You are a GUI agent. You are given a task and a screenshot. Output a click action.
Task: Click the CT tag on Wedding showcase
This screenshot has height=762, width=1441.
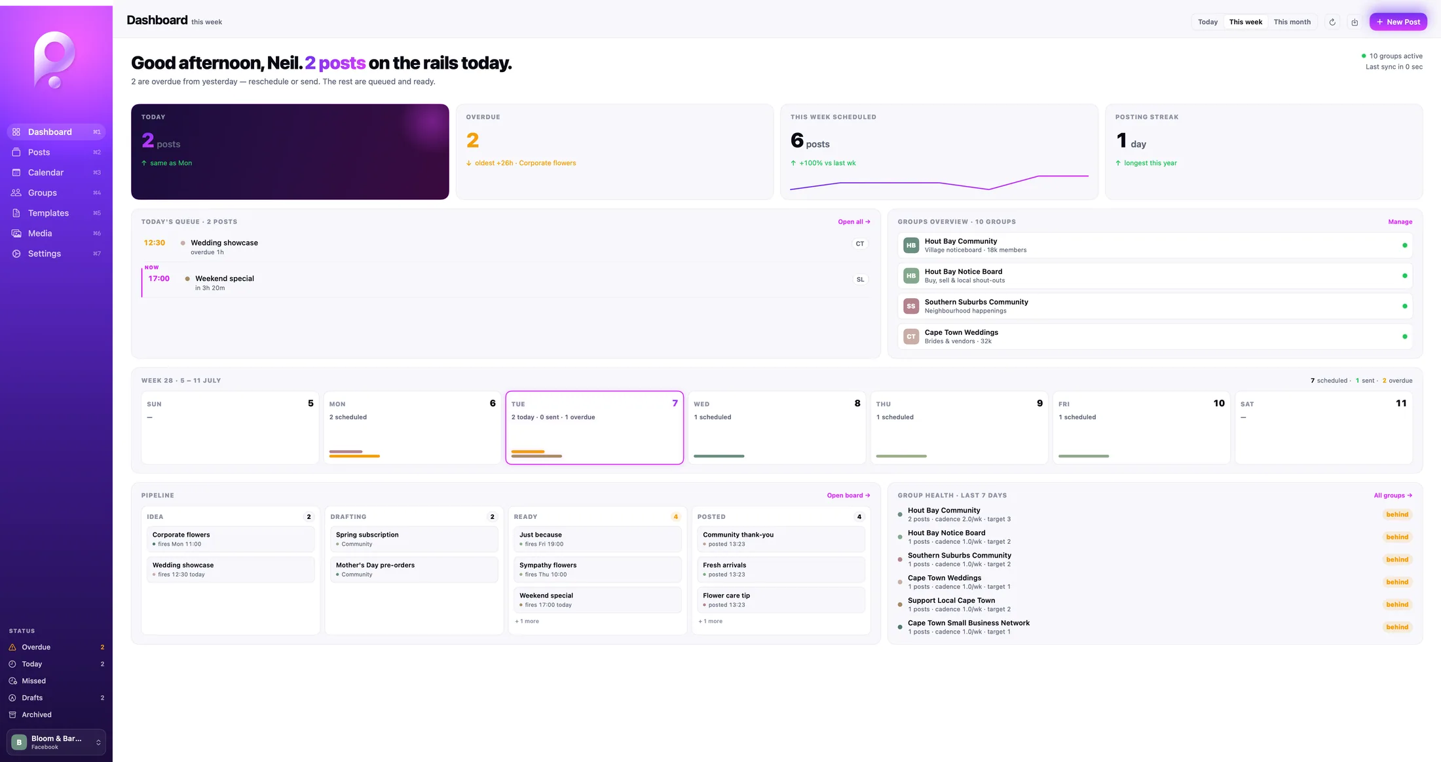click(x=860, y=244)
